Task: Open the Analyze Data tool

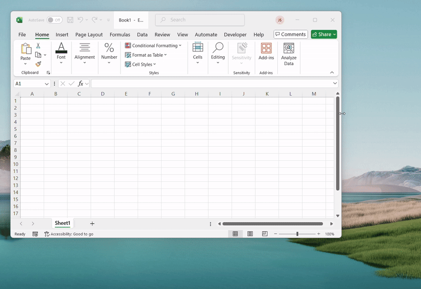Action: (288, 54)
